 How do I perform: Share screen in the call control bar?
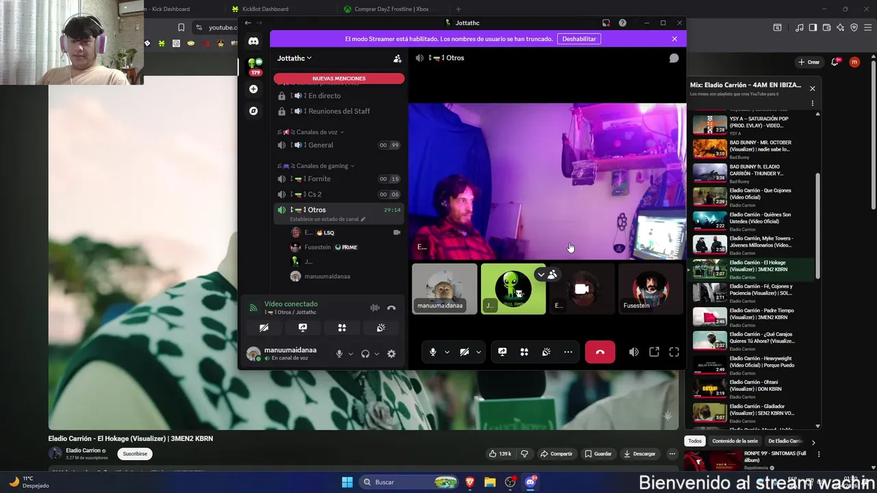pyautogui.click(x=502, y=352)
